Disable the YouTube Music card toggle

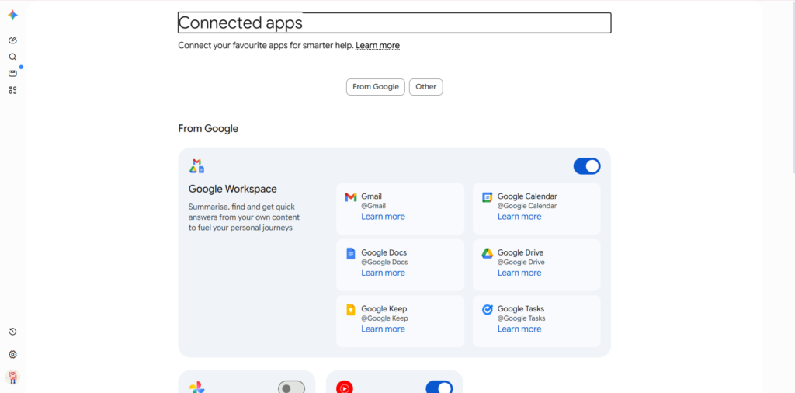pyautogui.click(x=439, y=388)
